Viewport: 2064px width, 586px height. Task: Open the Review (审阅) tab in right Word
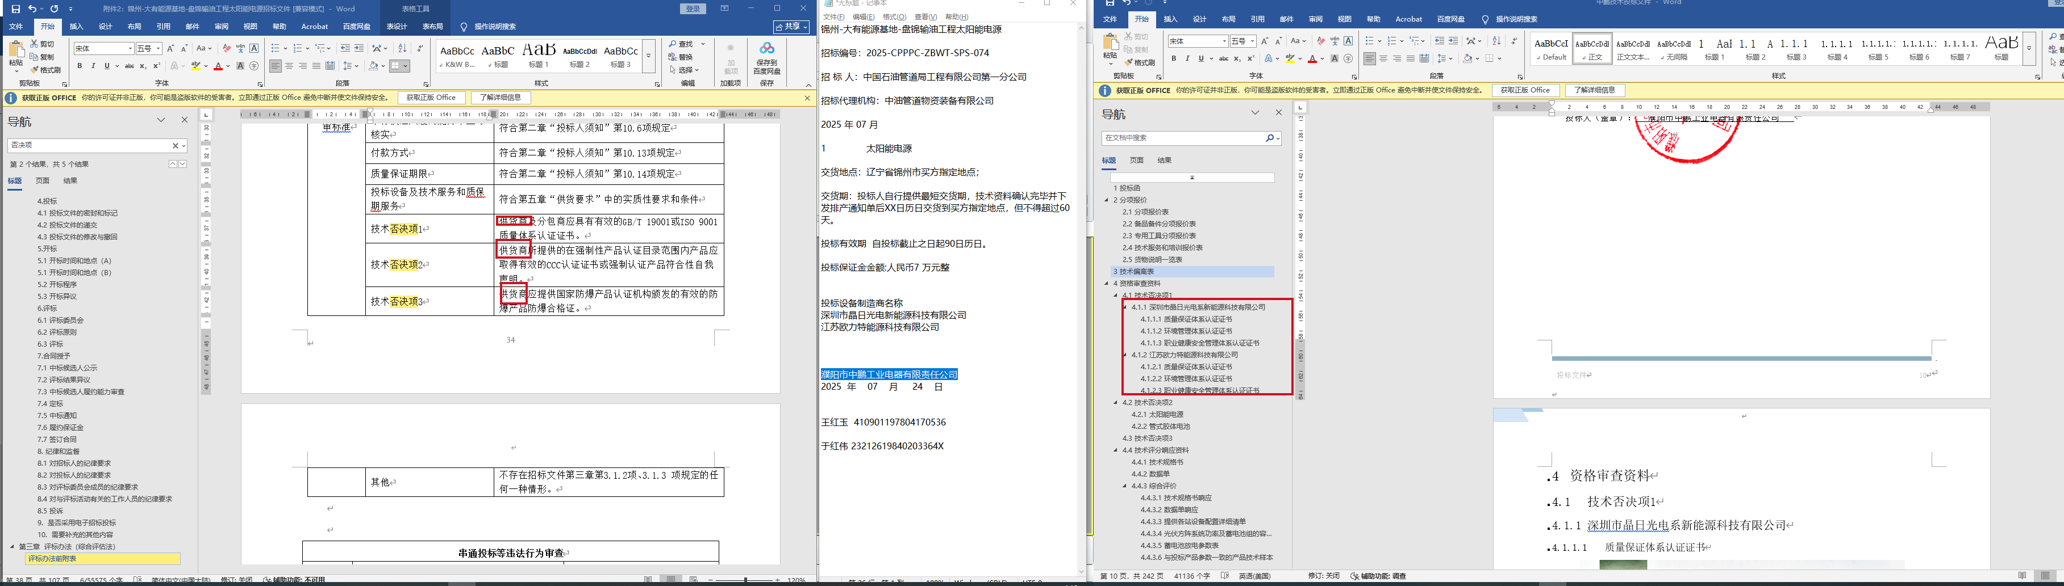[x=1316, y=19]
